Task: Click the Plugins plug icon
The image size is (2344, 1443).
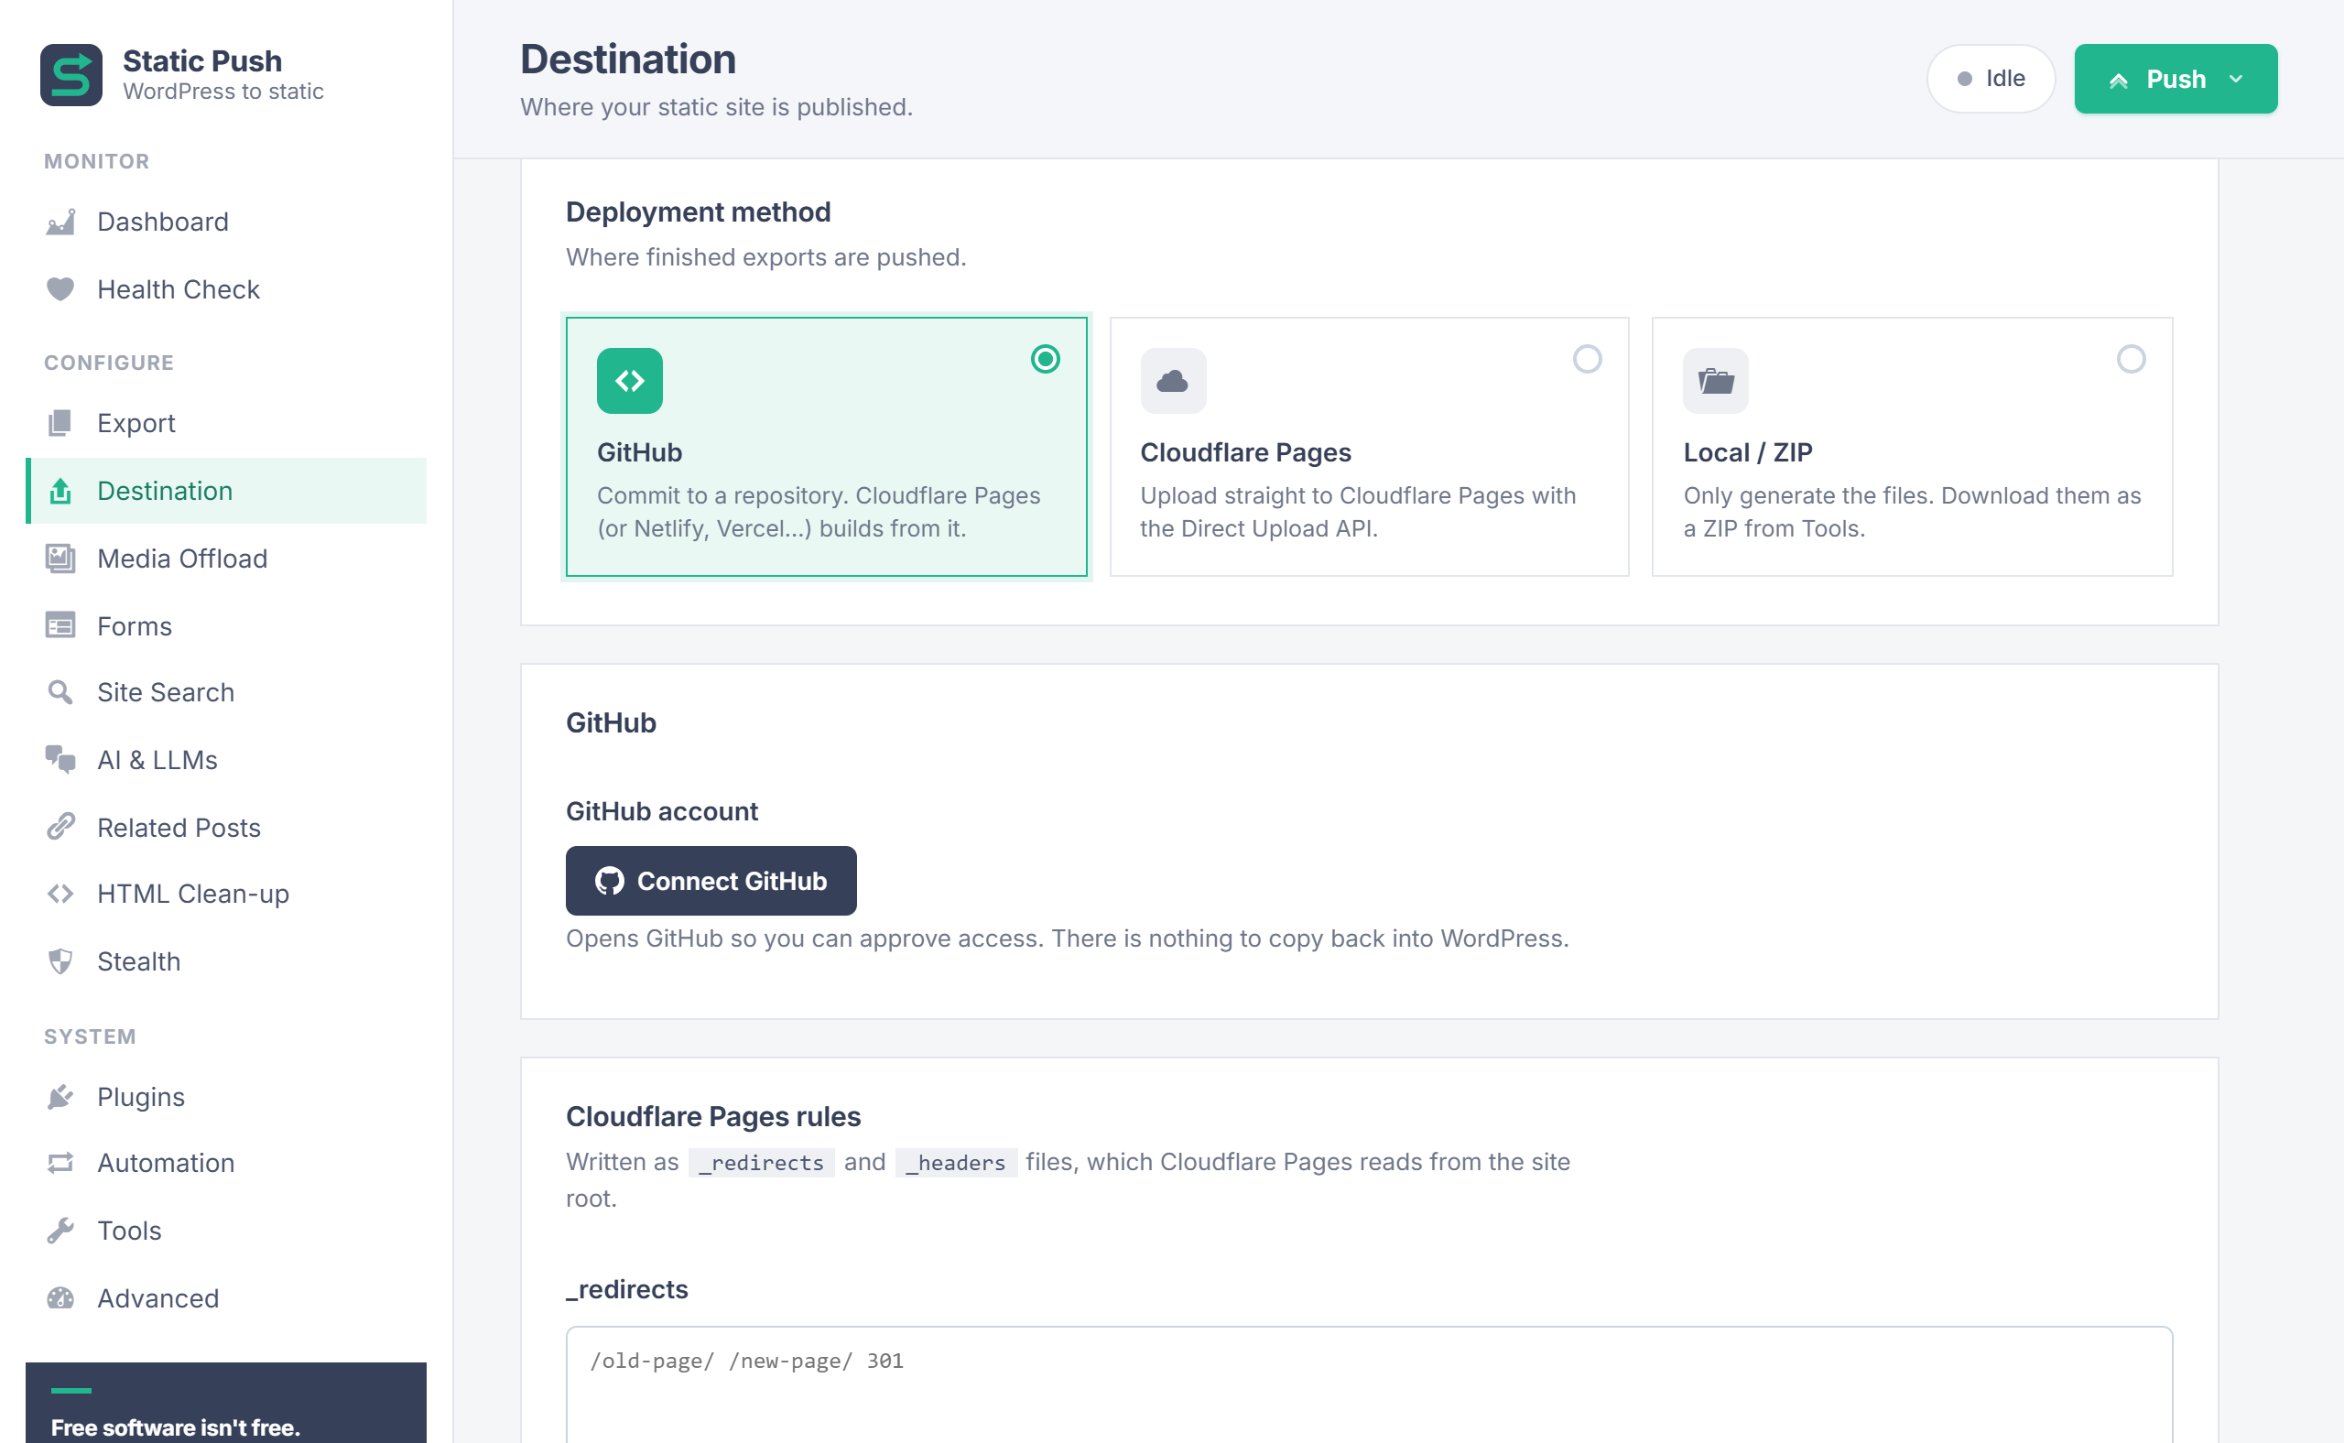Action: 60,1097
